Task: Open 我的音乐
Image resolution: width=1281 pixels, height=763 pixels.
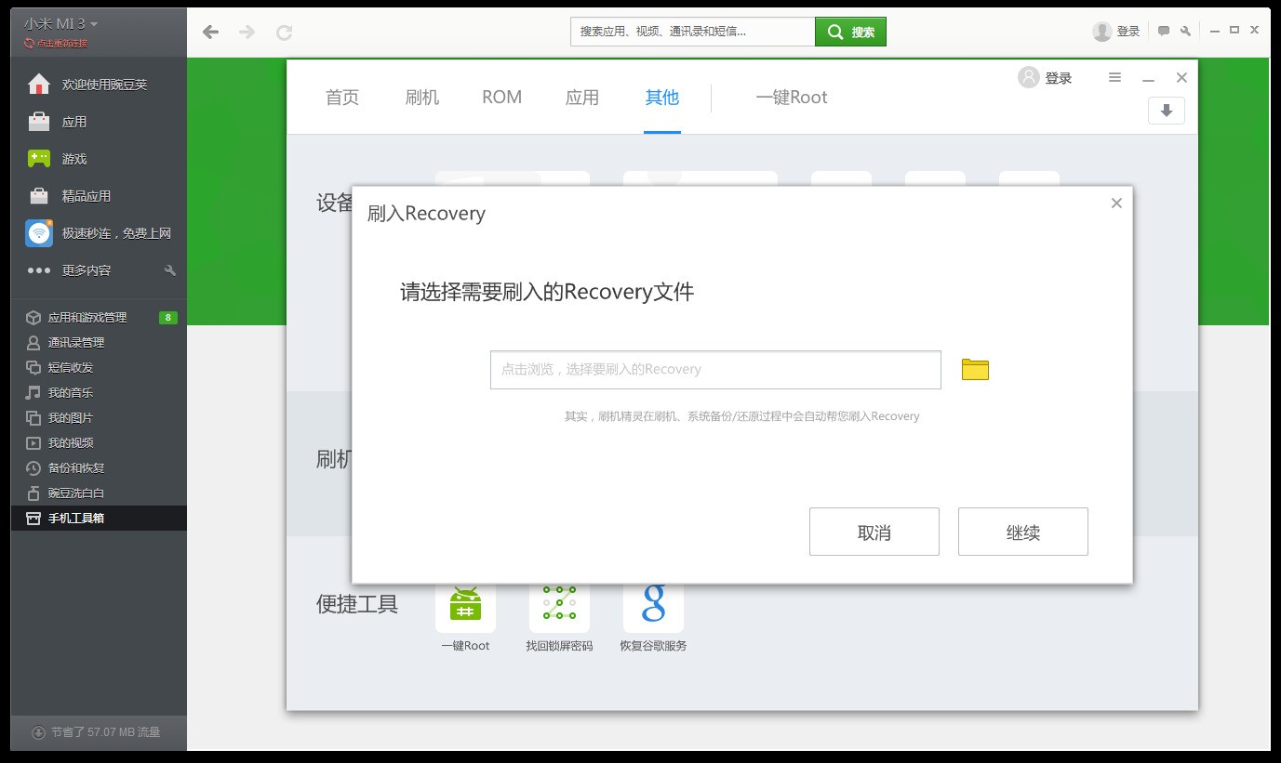Action: (99, 393)
